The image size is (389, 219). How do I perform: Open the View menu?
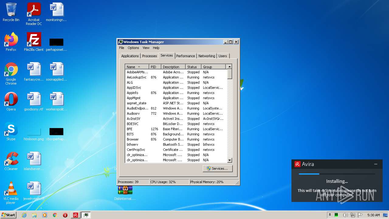point(146,48)
